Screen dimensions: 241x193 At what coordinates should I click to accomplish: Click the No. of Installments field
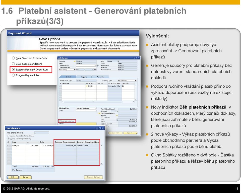(41, 133)
